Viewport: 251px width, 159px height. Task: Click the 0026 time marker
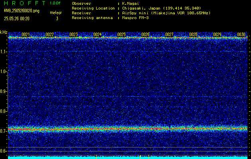tap(146, 35)
